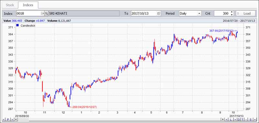Click the right '>' button beside P
259x123 pixels.
[12, 119]
